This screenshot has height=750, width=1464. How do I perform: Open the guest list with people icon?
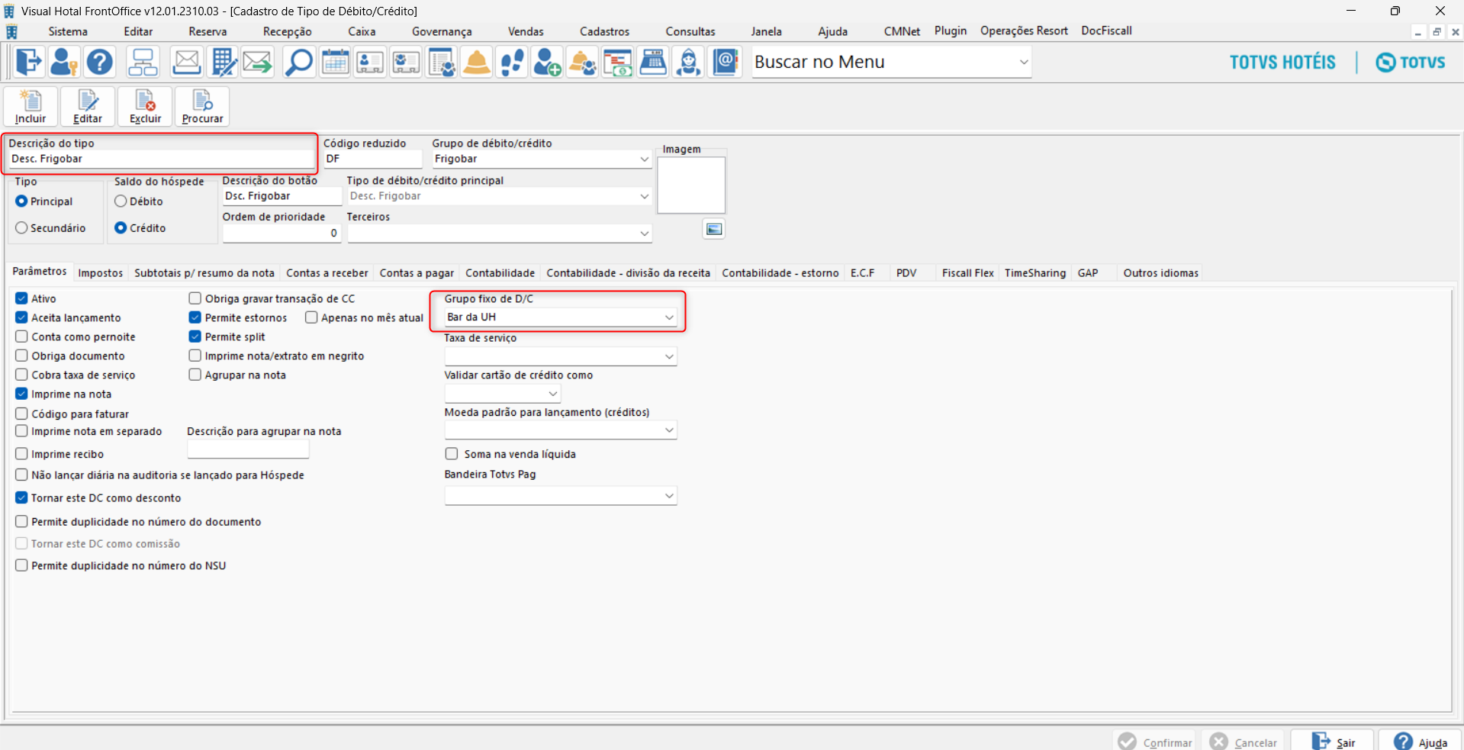pos(442,62)
